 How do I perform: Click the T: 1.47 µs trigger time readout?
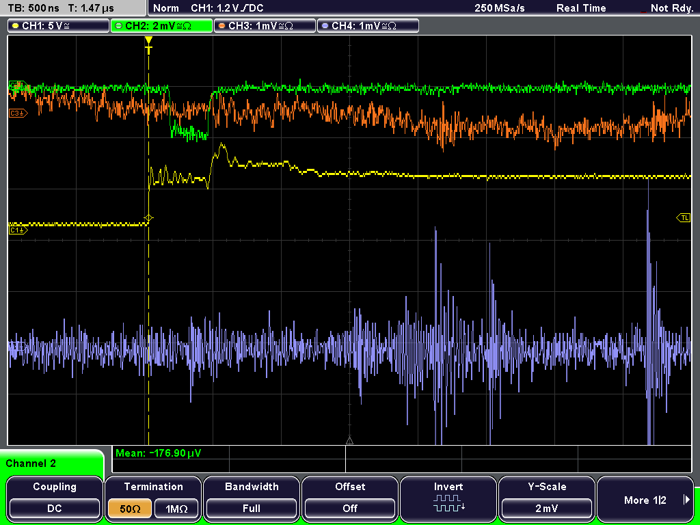(x=91, y=8)
